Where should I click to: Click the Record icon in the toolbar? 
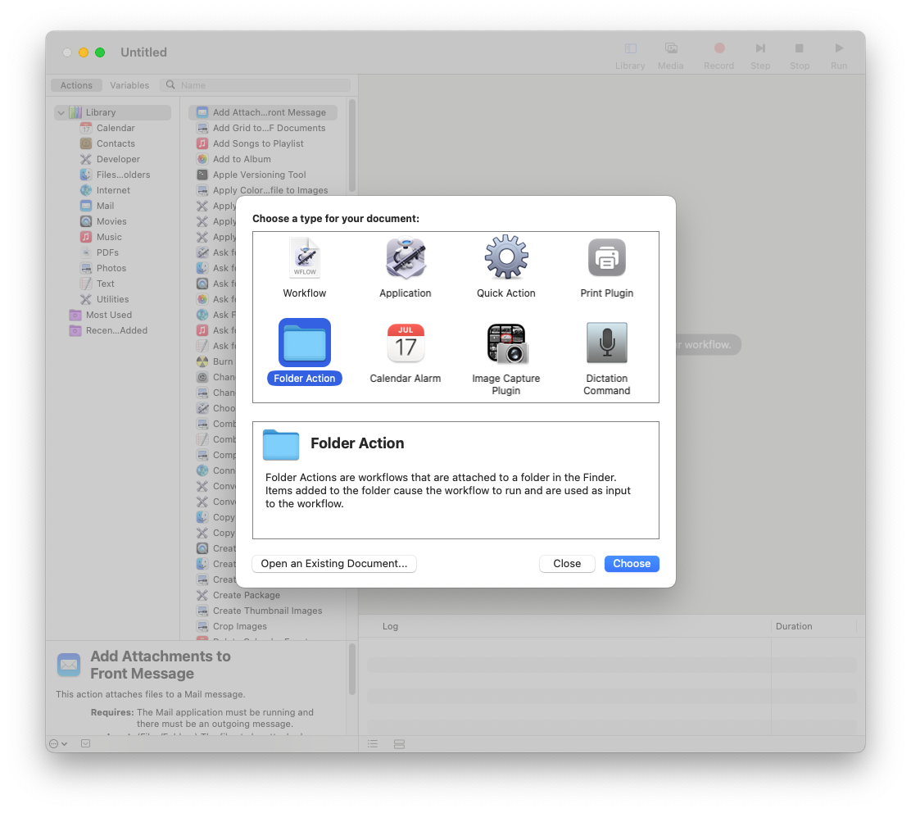tap(718, 48)
